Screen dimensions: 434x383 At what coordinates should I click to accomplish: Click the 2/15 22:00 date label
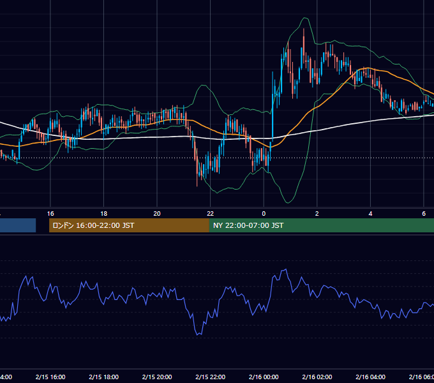(211, 377)
